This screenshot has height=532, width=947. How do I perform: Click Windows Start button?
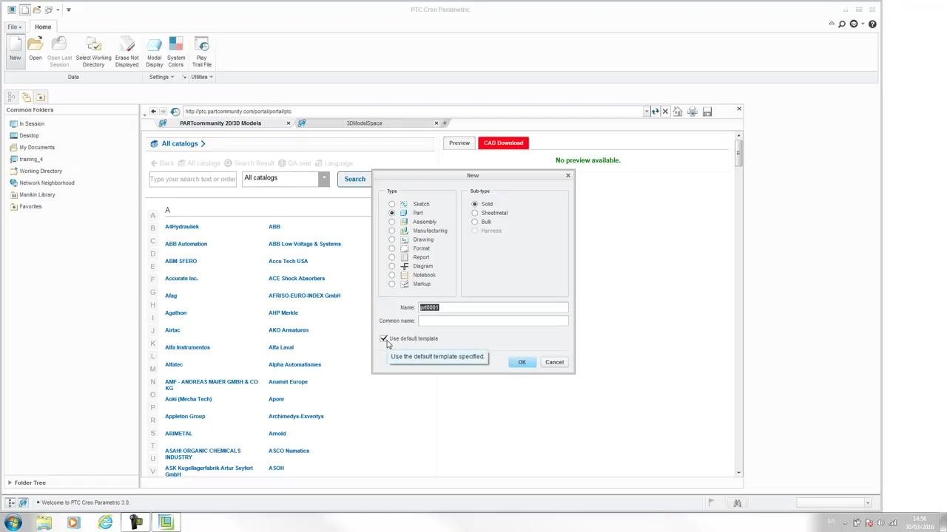click(13, 522)
